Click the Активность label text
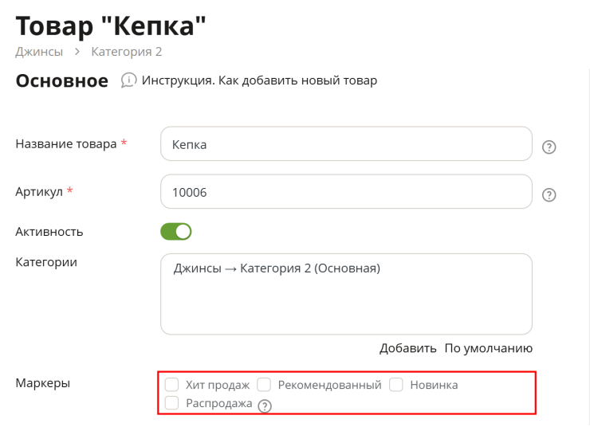The image size is (590, 431). 49,231
